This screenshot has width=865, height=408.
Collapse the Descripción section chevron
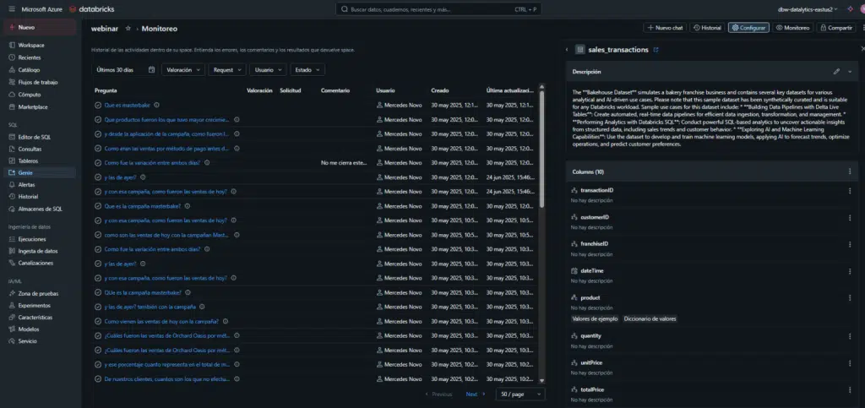[x=850, y=72]
